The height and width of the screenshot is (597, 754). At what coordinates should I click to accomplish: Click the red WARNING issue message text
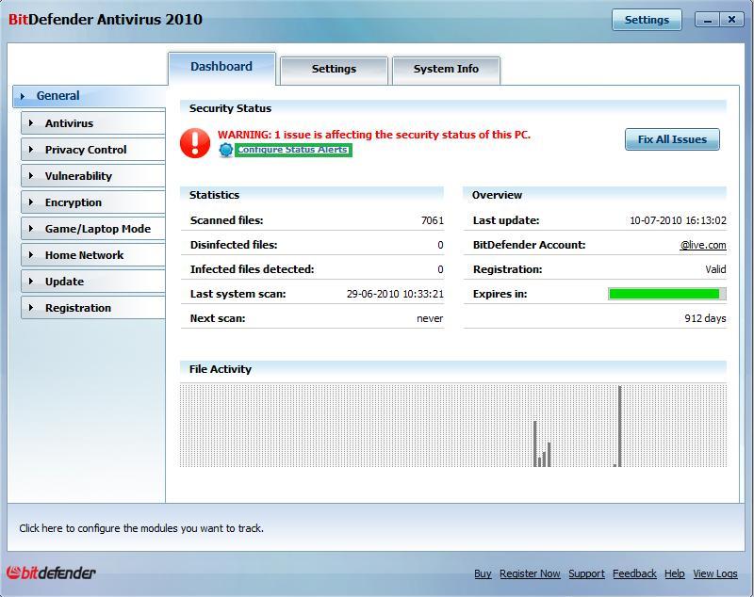pos(373,135)
